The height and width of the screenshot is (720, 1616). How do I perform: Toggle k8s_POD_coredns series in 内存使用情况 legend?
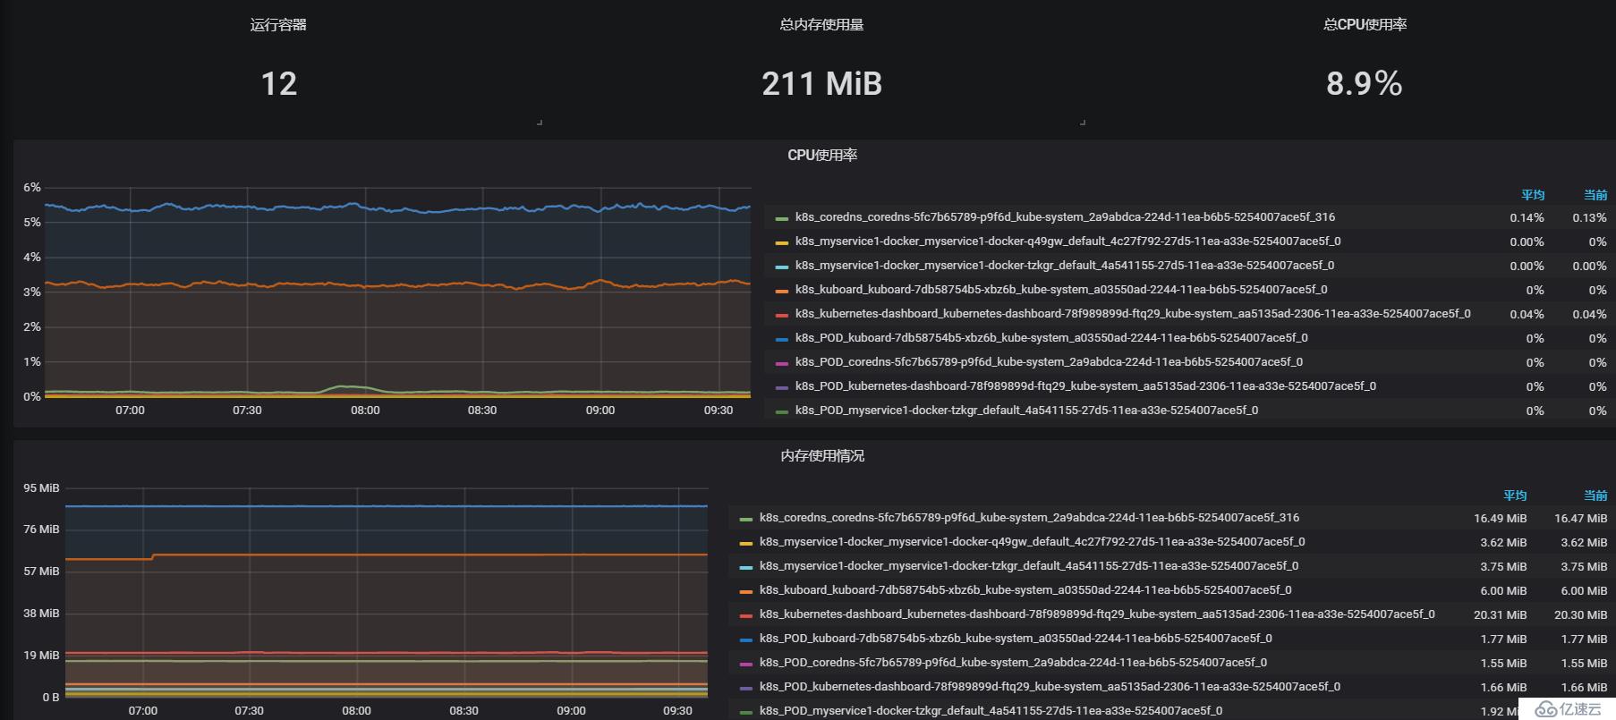(x=1013, y=663)
